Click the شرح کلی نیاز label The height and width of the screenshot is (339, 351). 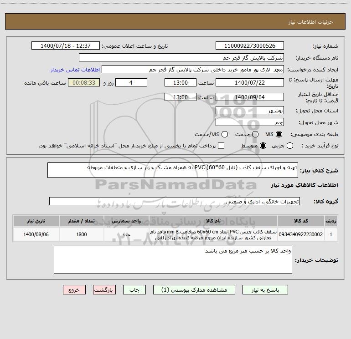[319, 171]
